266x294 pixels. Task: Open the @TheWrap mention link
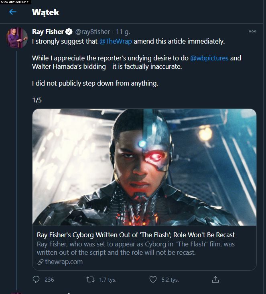click(116, 41)
